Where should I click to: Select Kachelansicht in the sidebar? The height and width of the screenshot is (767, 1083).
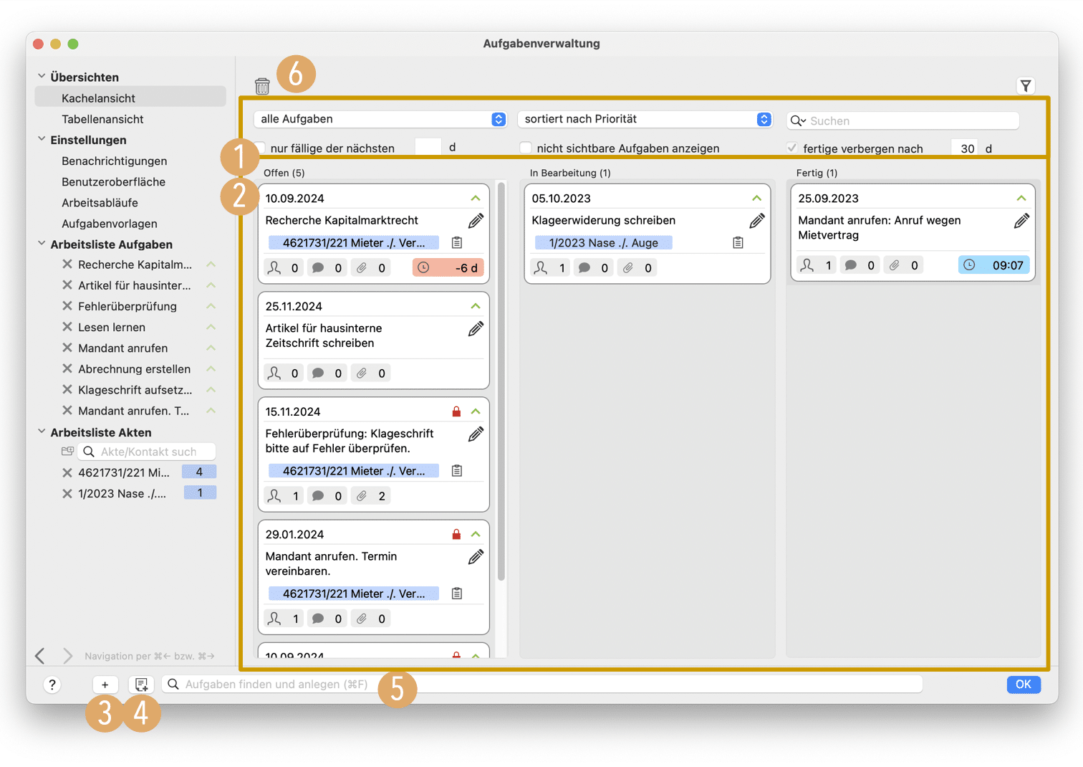click(x=130, y=97)
